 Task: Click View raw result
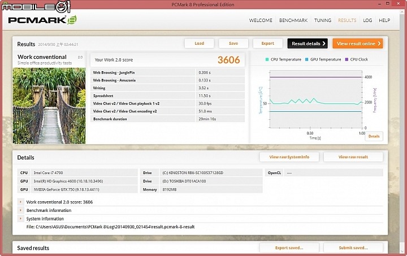pyautogui.click(x=353, y=157)
